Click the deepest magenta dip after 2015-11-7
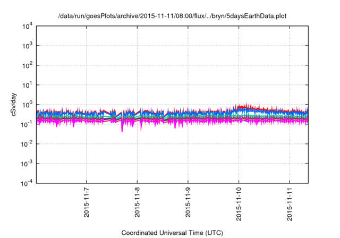Screen dimensions: 340x238 (122, 131)
